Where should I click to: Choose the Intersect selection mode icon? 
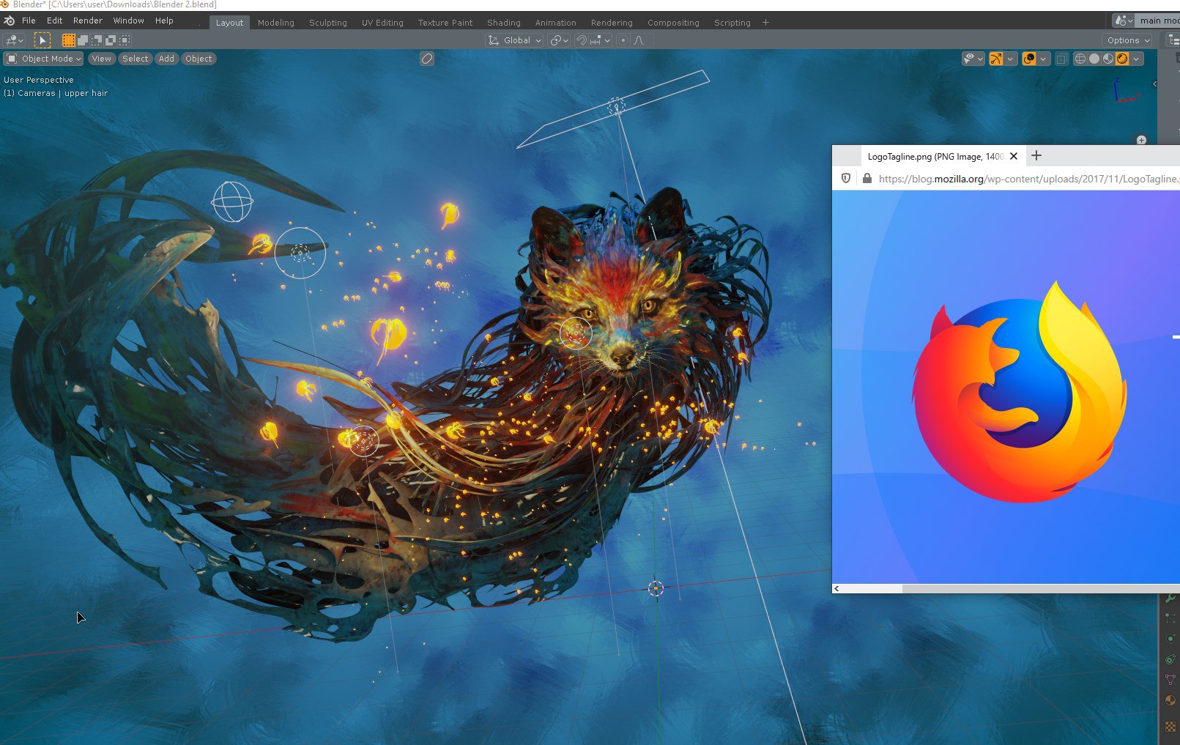125,40
